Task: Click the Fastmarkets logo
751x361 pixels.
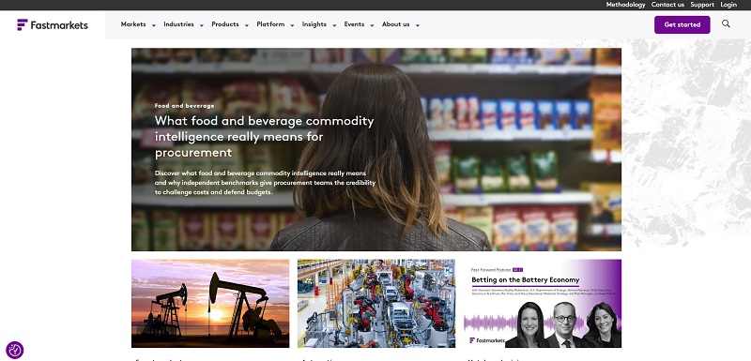Action: pos(53,25)
